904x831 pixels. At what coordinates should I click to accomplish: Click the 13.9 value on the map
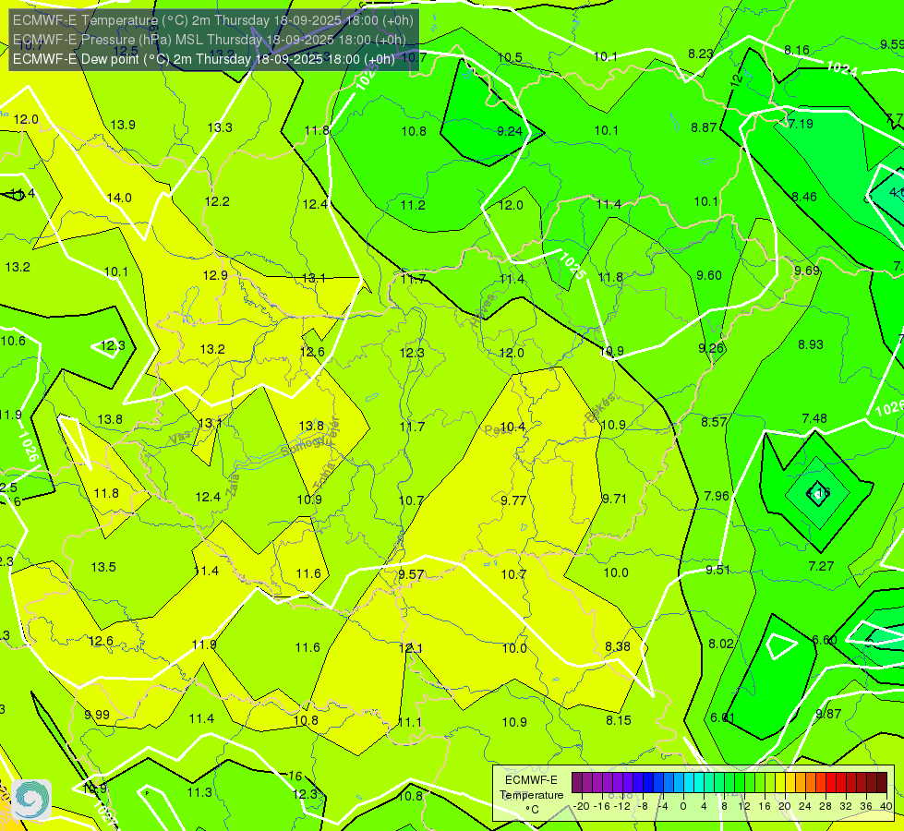point(123,125)
